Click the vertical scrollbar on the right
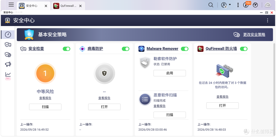The width and height of the screenshot is (276, 137). click(274, 90)
